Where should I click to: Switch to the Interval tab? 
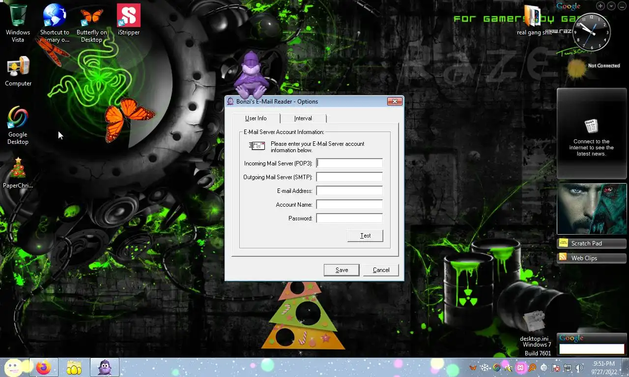coord(303,118)
